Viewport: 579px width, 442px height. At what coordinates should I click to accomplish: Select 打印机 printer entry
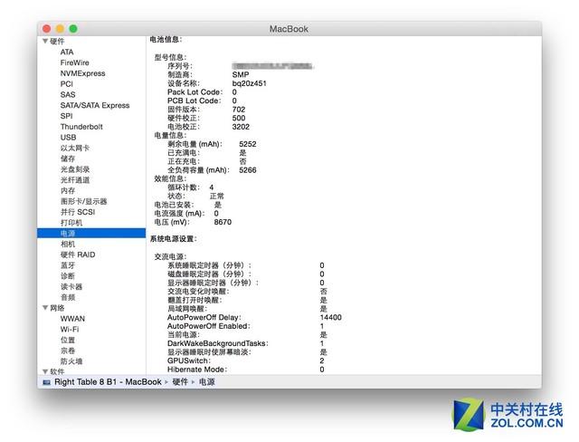(71, 223)
